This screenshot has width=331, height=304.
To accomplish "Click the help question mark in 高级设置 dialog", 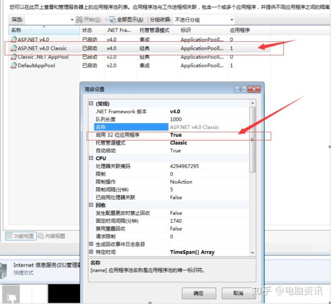I will click(240, 89).
